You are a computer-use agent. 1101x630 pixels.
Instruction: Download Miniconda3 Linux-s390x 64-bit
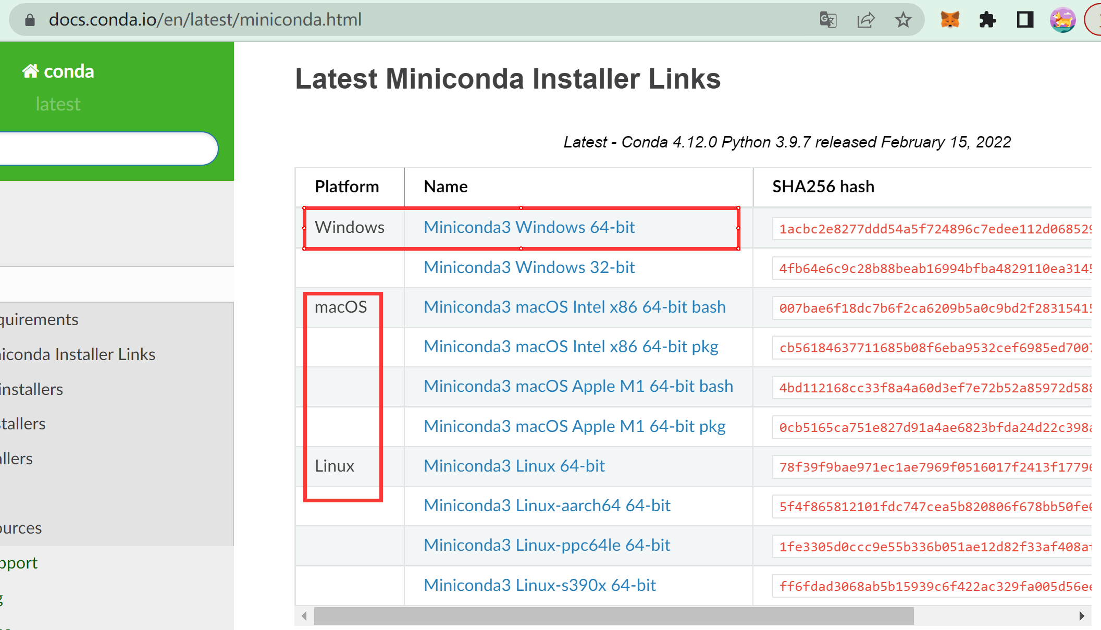click(x=540, y=585)
